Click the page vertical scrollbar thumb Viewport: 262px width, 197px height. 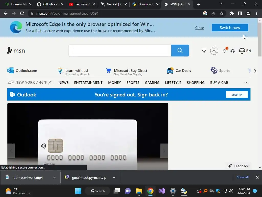click(x=259, y=39)
